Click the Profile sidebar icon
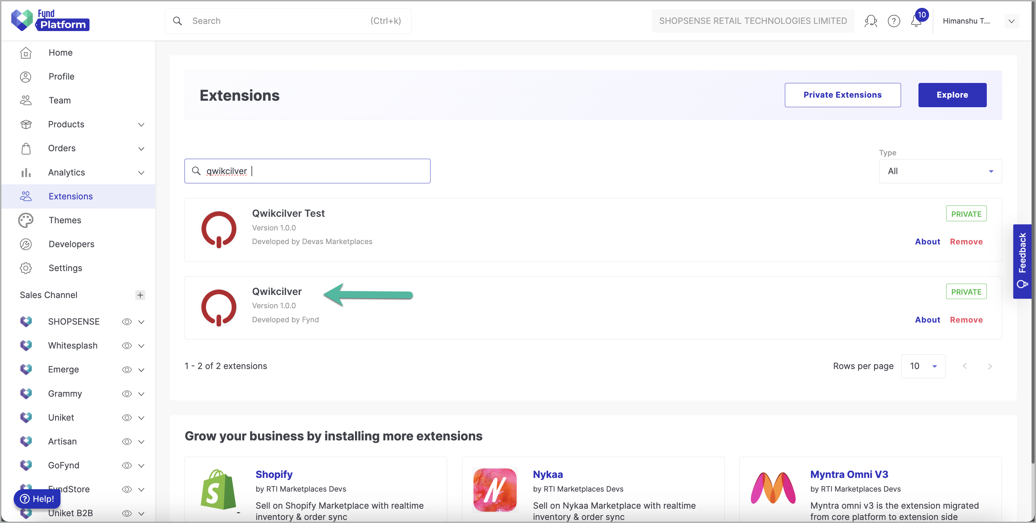 pyautogui.click(x=26, y=77)
